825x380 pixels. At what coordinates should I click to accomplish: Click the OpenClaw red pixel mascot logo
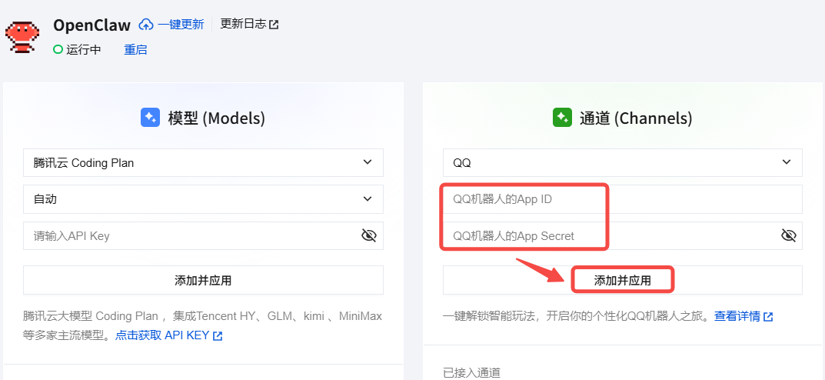point(22,35)
